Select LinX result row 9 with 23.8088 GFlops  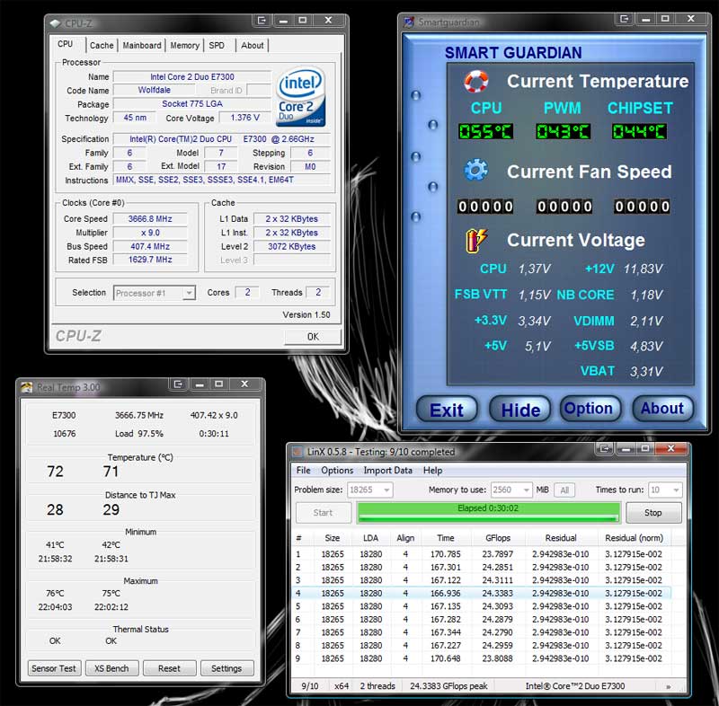pyautogui.click(x=481, y=658)
